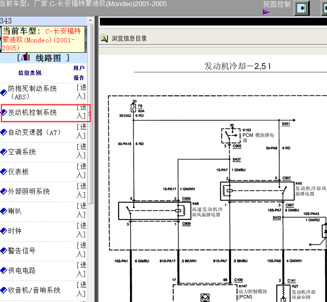Select the 喇叭 entry in the list
This screenshot has height=302, width=327.
point(15,211)
